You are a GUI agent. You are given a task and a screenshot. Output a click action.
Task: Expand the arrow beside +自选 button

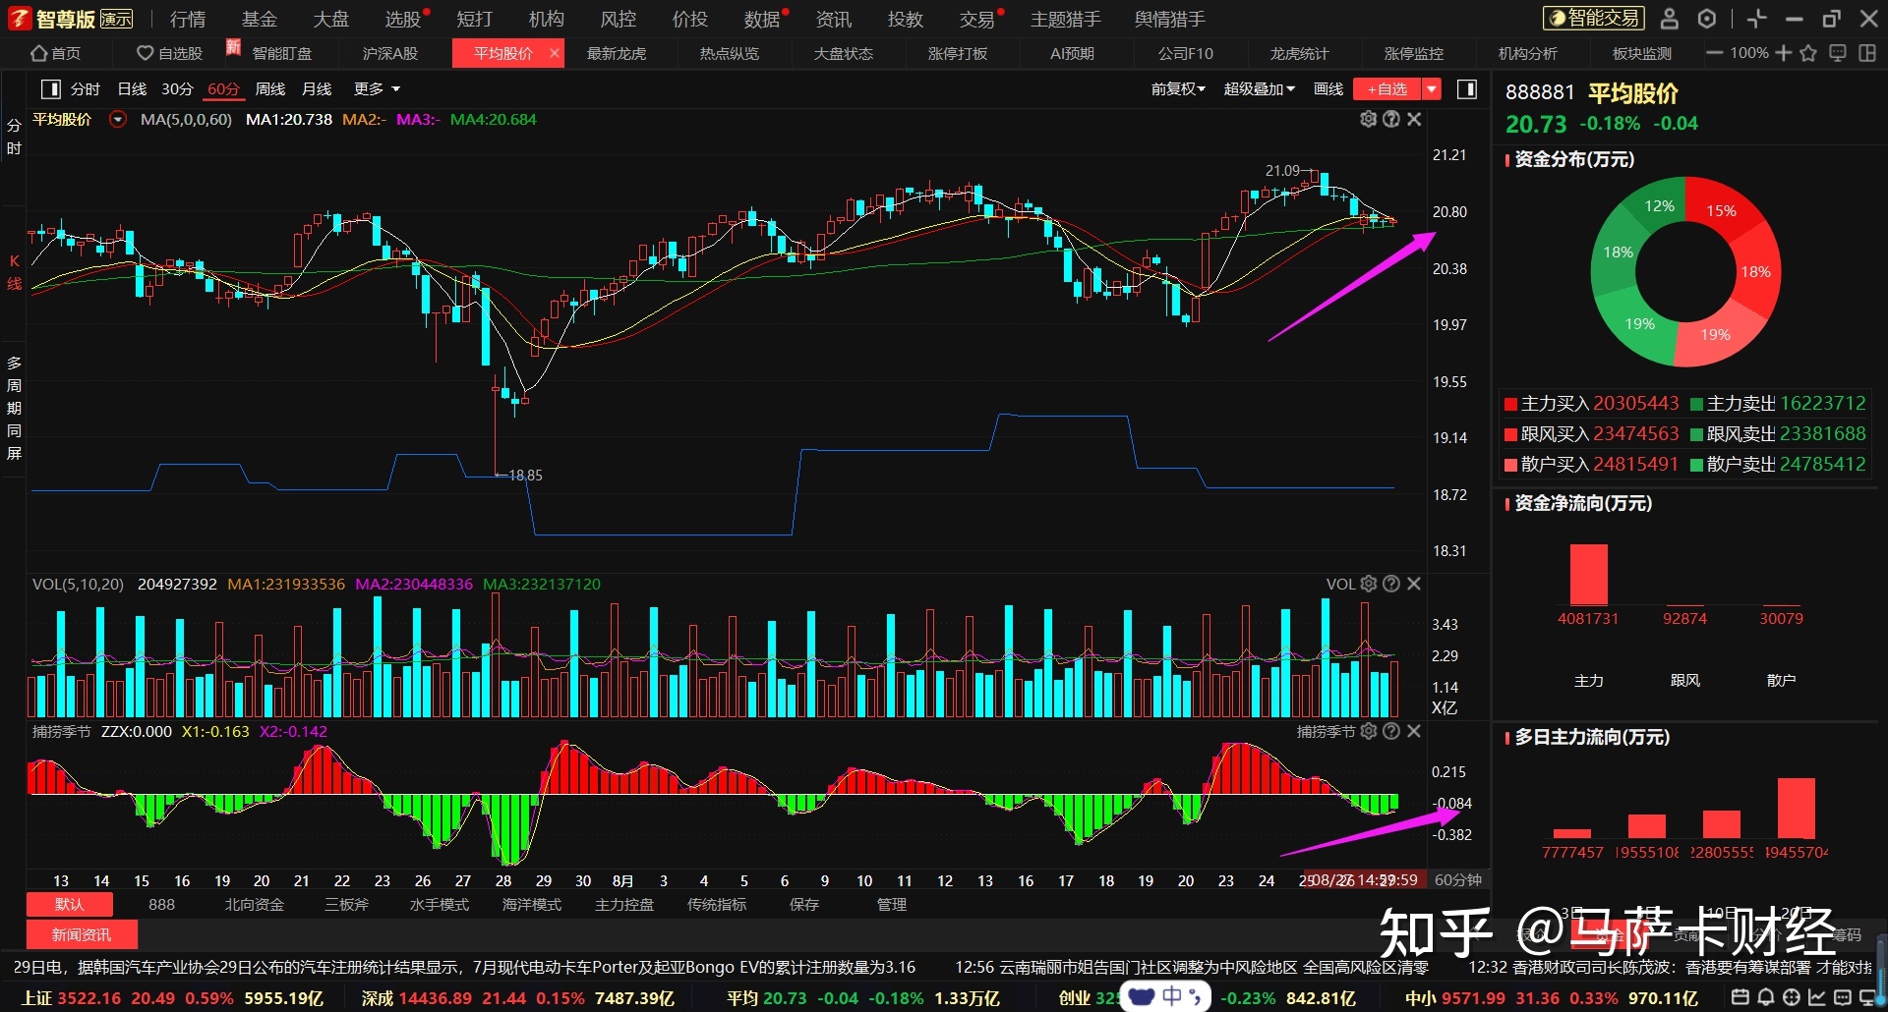coord(1432,89)
